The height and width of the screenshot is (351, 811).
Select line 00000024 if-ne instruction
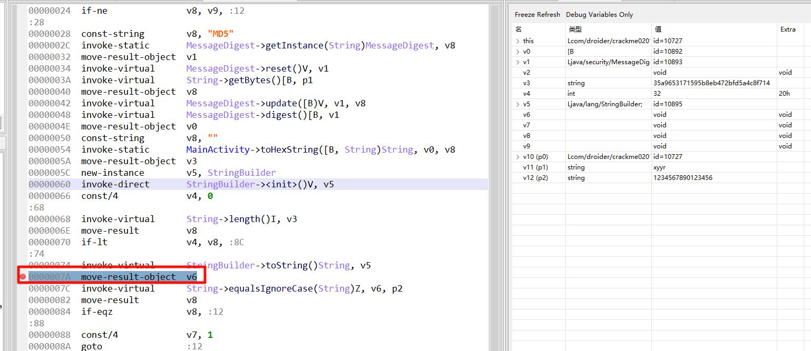pos(258,11)
